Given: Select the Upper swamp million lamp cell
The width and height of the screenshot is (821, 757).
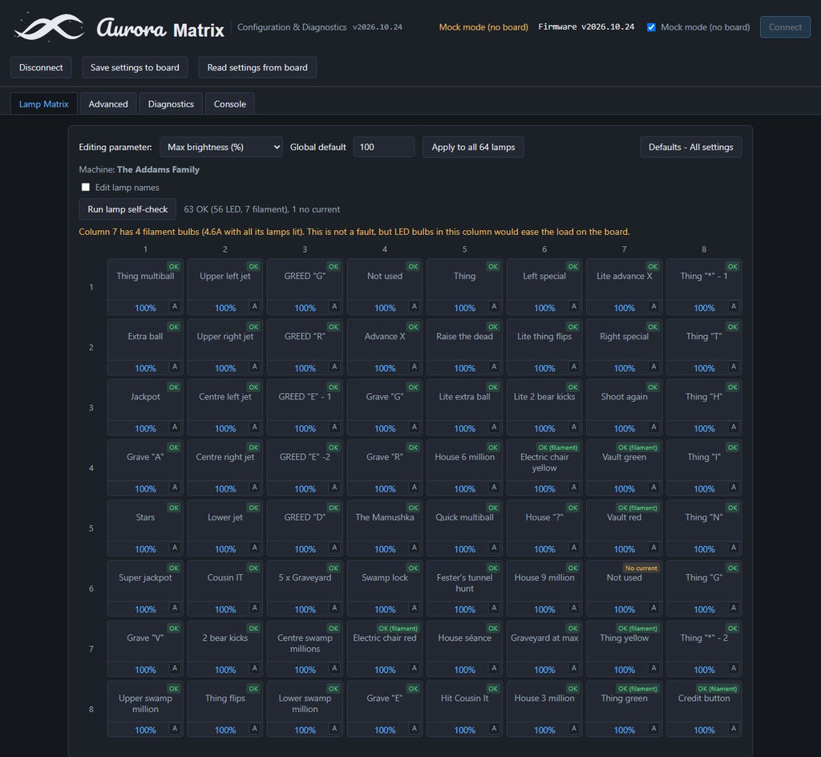Looking at the screenshot, I should click(145, 708).
